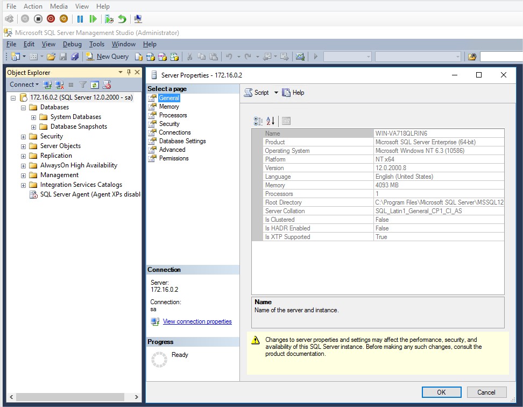Click the Save All toolbar icon
This screenshot has height=407, width=523.
coord(75,57)
